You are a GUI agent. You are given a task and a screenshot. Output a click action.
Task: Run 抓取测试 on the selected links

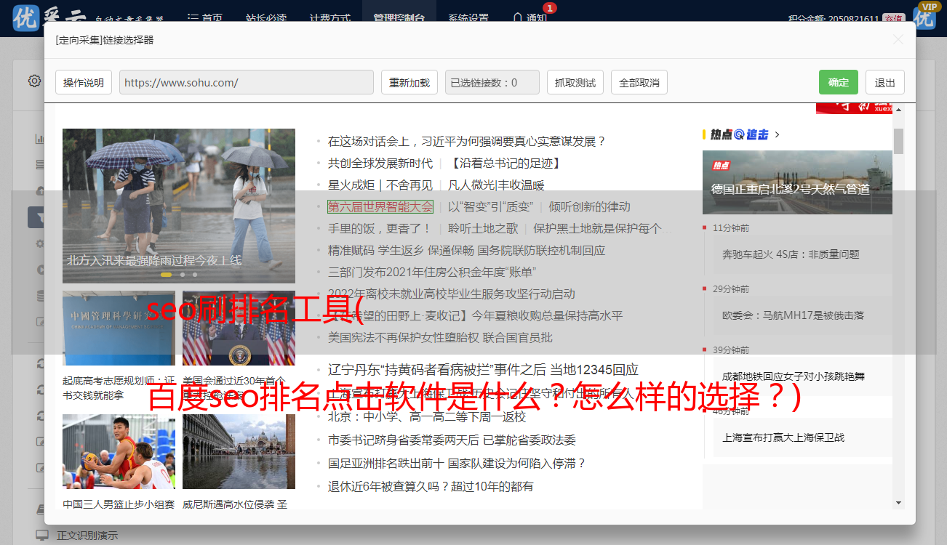pyautogui.click(x=575, y=83)
